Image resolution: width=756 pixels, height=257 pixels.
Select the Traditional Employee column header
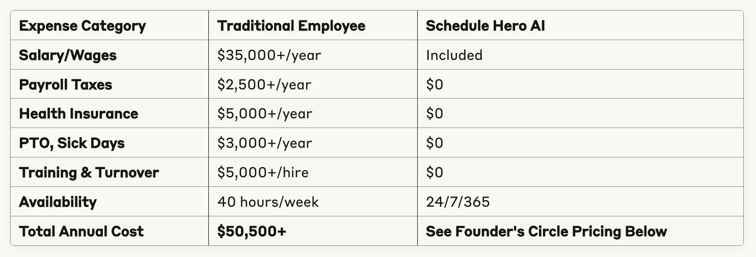pos(291,26)
